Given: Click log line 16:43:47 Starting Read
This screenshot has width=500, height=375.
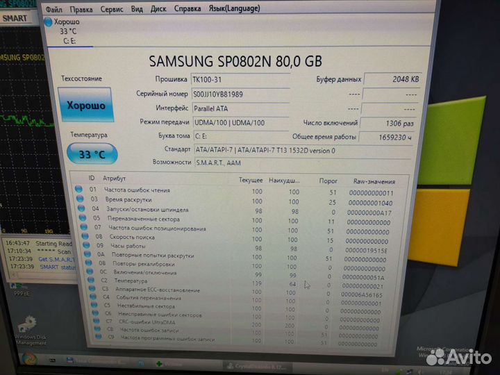Looking at the screenshot, I should (x=39, y=243).
